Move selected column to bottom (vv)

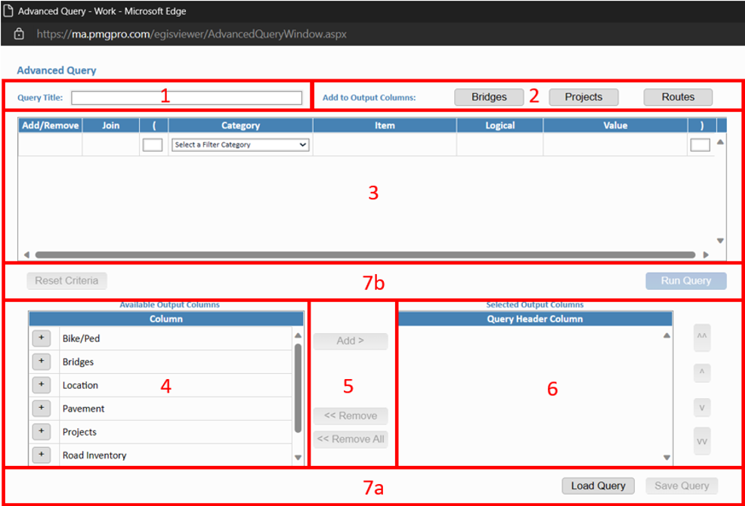tap(702, 442)
